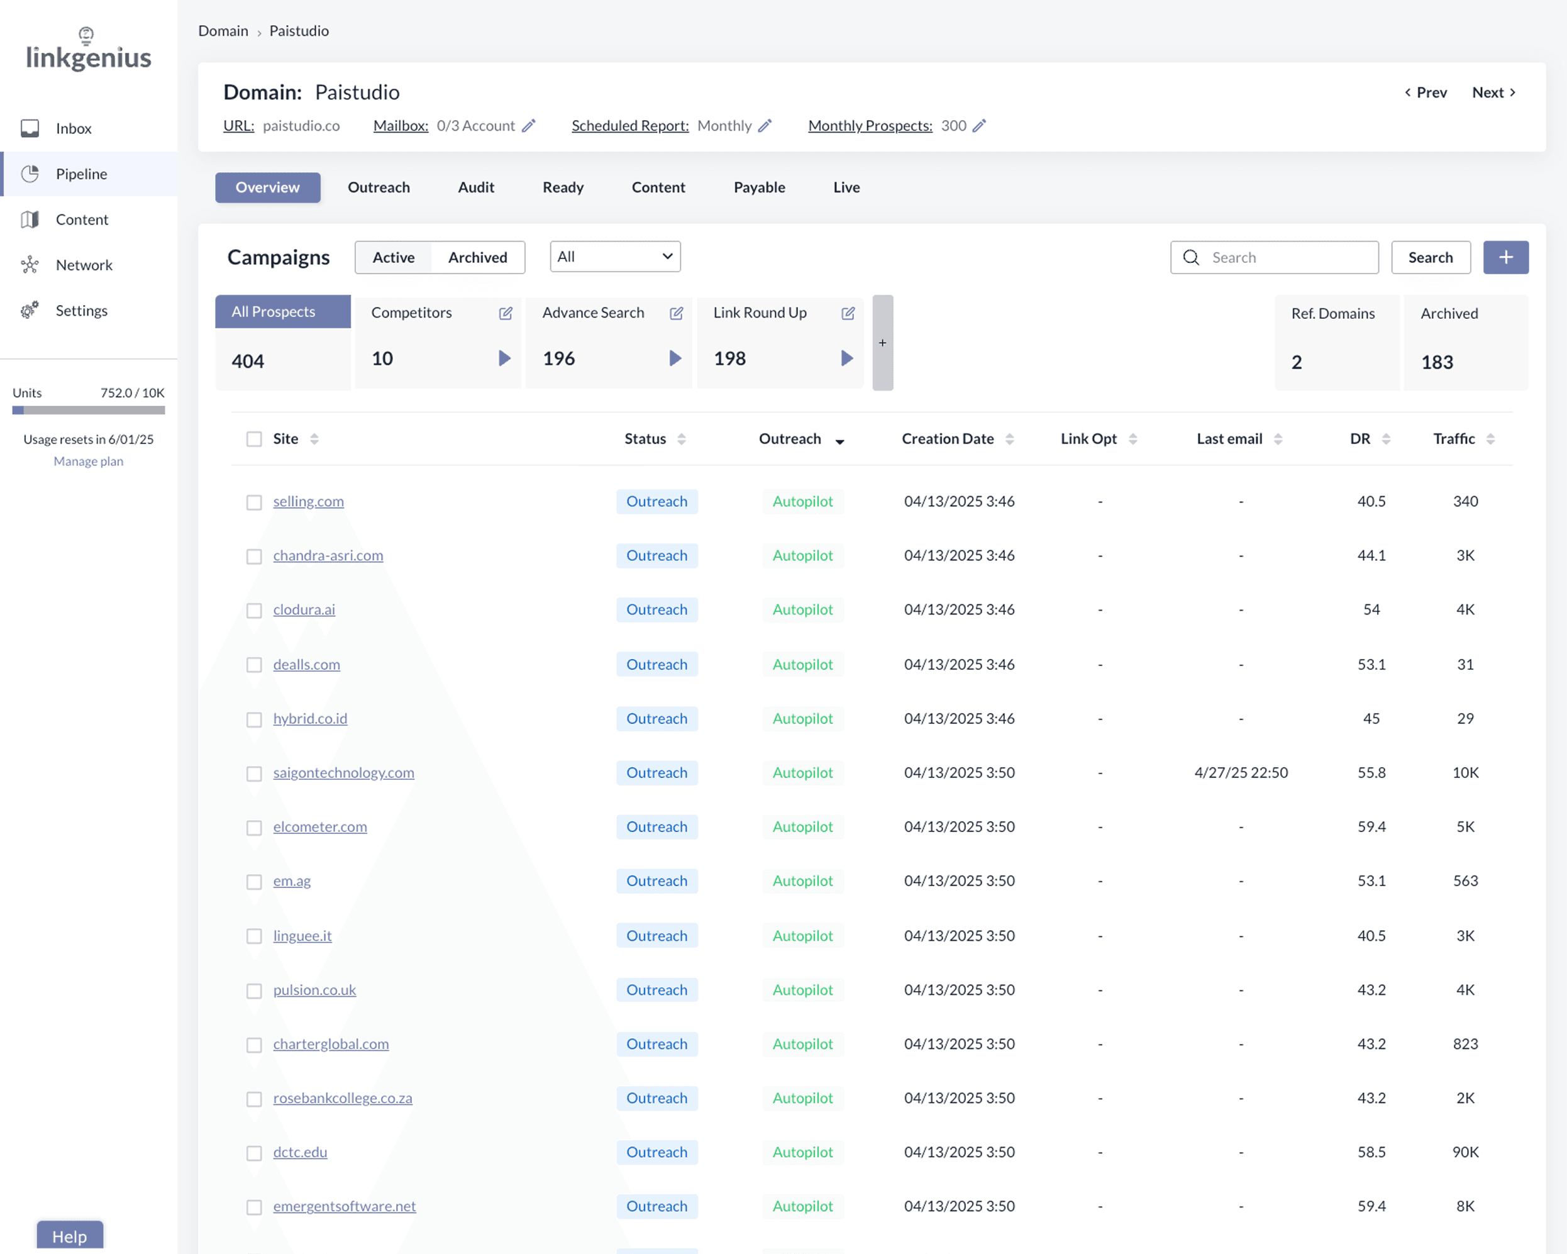Click the Units usage progress bar
Viewport: 1567px width, 1254px height.
(89, 410)
